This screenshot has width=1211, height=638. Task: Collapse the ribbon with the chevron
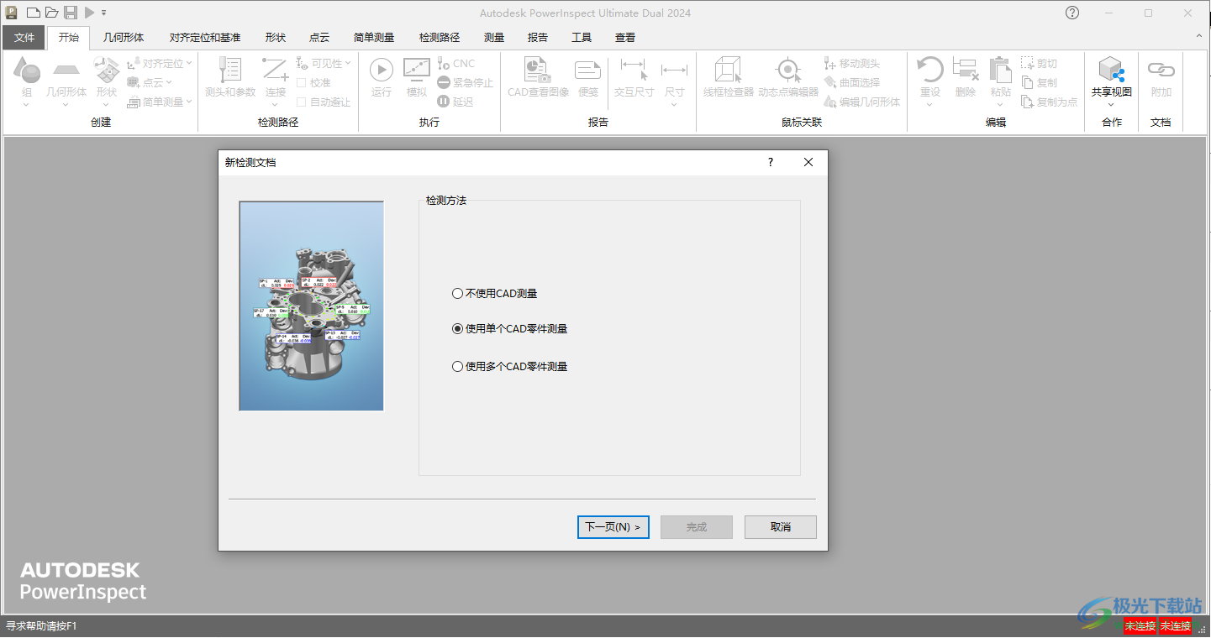point(1199,37)
